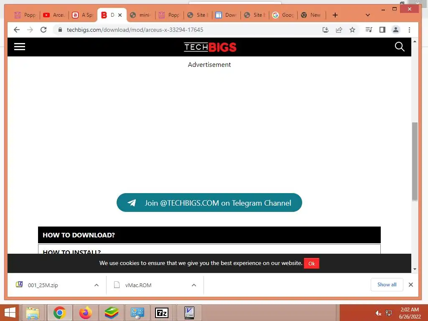Switch to the 'A Spr' tab
Screen dimensions: 428x321
point(83,15)
